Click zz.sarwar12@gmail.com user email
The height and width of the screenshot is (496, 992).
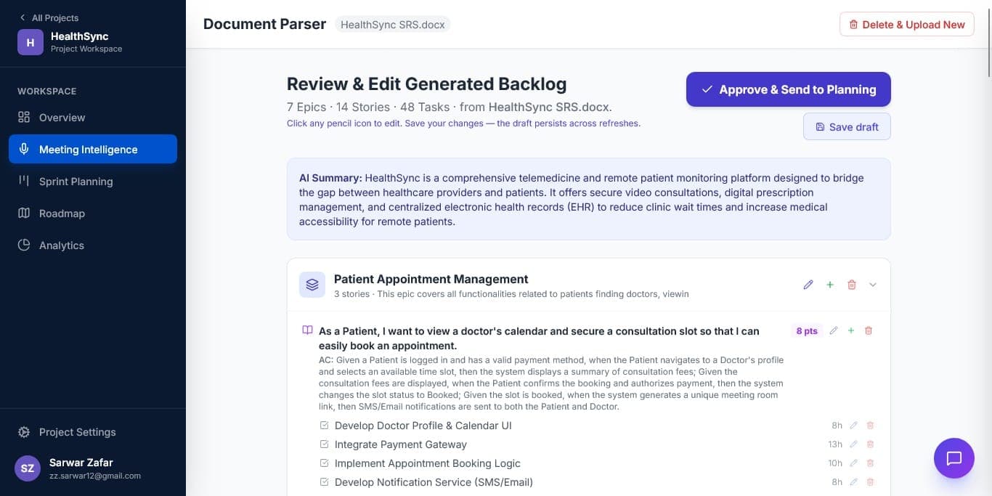pyautogui.click(x=95, y=476)
